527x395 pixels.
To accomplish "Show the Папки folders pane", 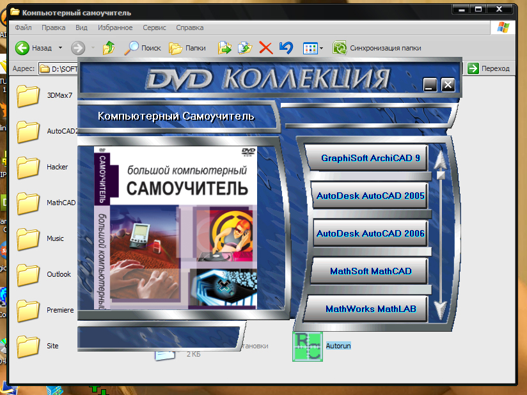I will tap(187, 48).
